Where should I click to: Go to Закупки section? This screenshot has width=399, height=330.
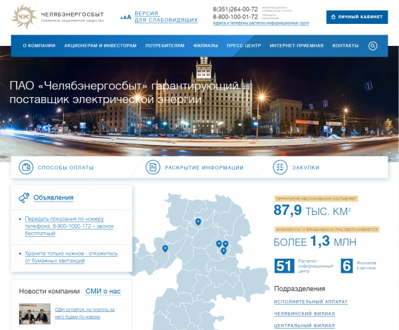coord(306,168)
